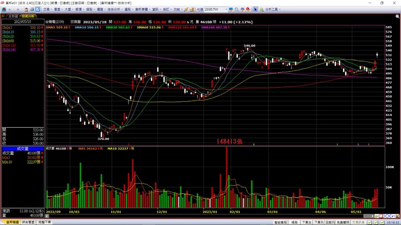
Task: Click the SMA5 row in left panel
Action: [x=22, y=28]
